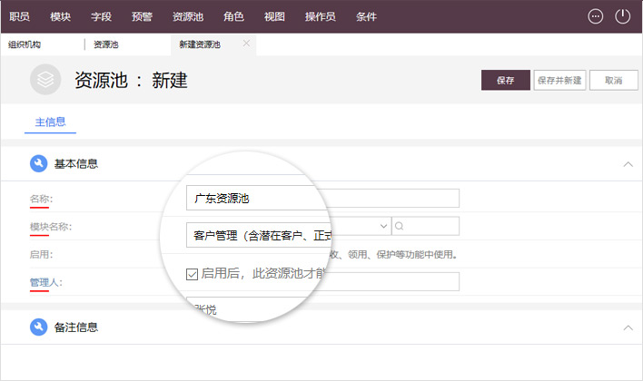The image size is (643, 381).
Task: Open the 职员 menu
Action: click(19, 16)
